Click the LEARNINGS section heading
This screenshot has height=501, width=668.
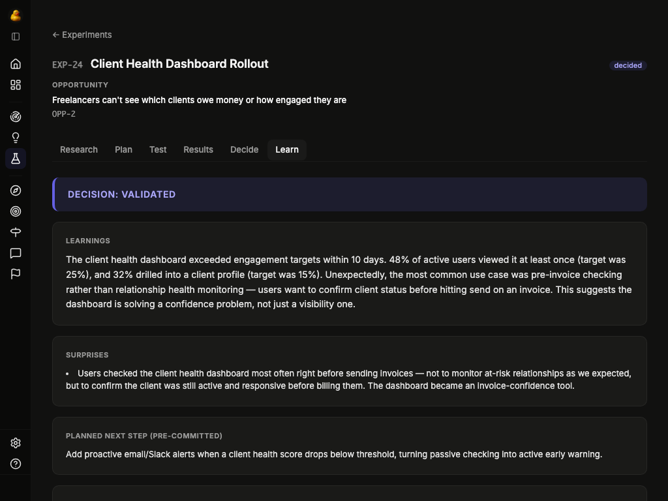point(88,241)
